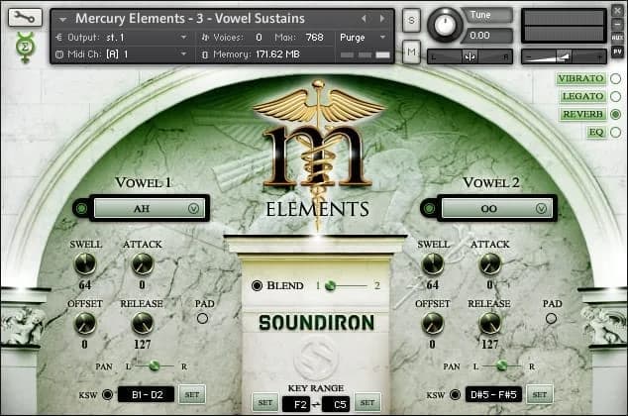Enable the EQ radio toggle

[x=615, y=132]
